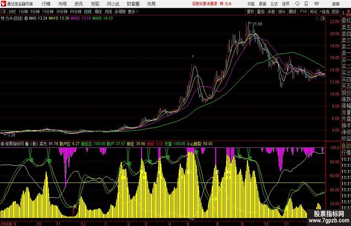Toggle the left panel icon beside 分时
351x226 pixels.
coord(3,12)
